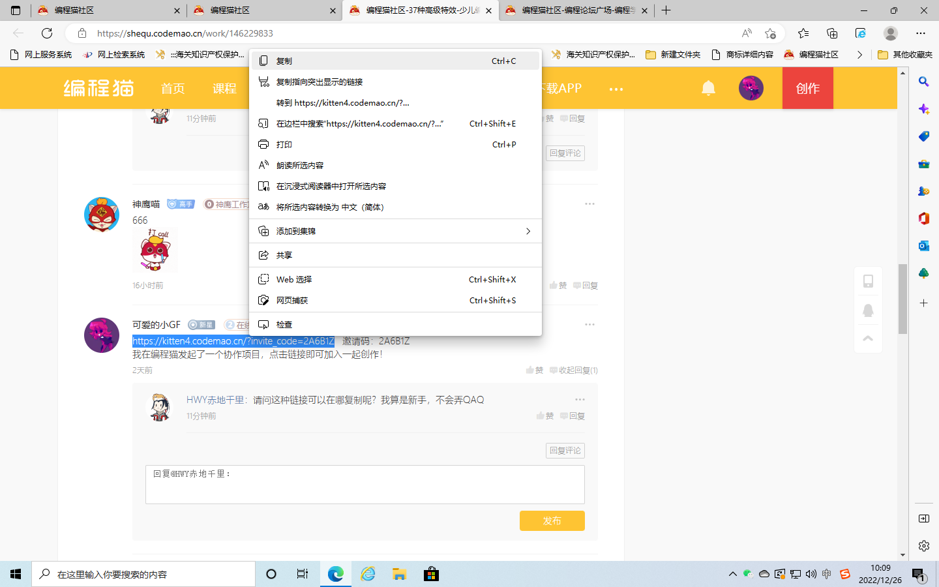The height and width of the screenshot is (587, 939).
Task: Open the Tools briefcase icon in the sidebar
Action: [x=924, y=164]
